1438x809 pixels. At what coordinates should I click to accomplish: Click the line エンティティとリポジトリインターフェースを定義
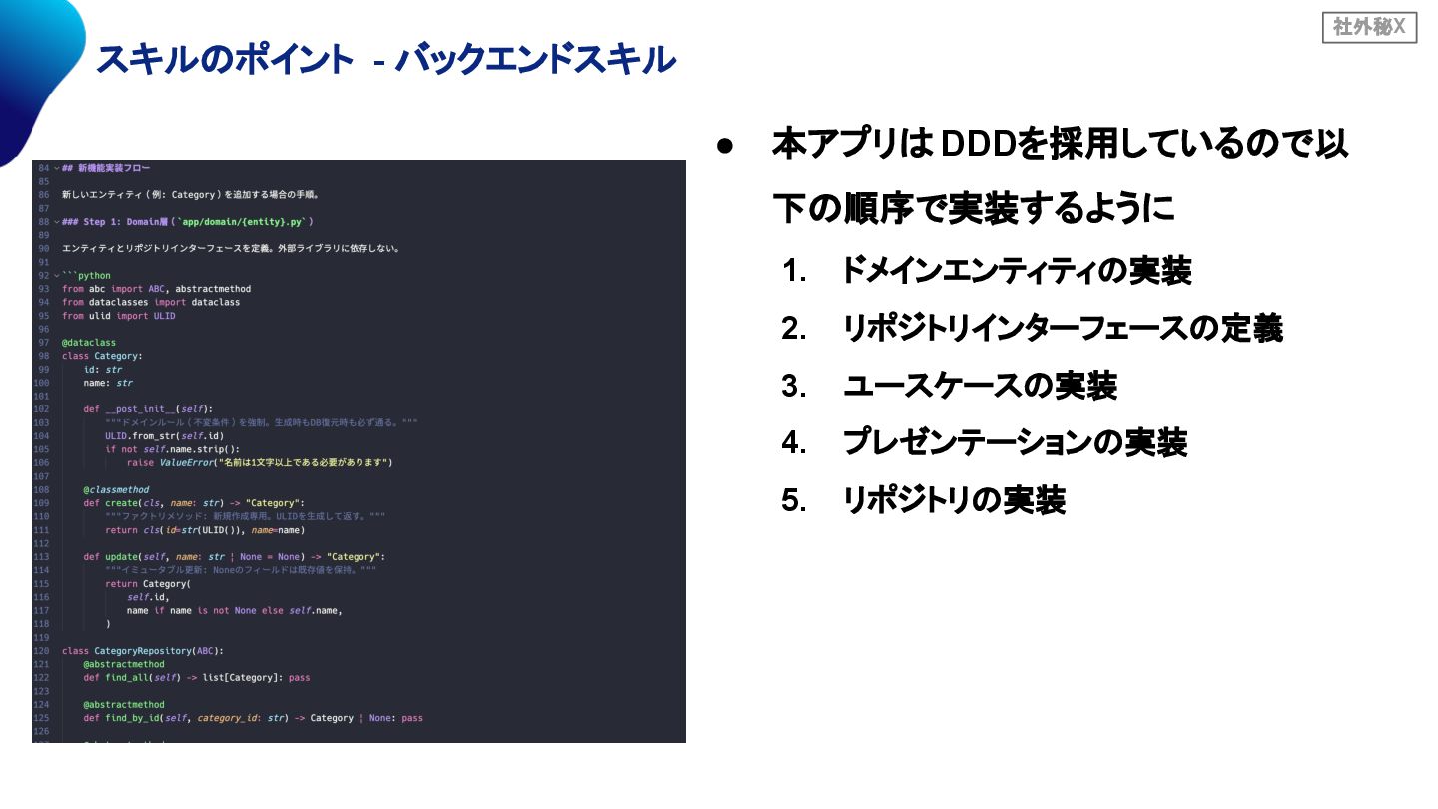point(231,249)
